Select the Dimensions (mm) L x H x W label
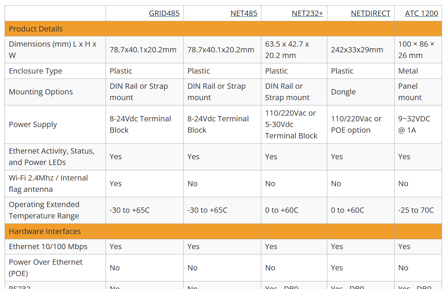This screenshot has height=289, width=447. [55, 50]
